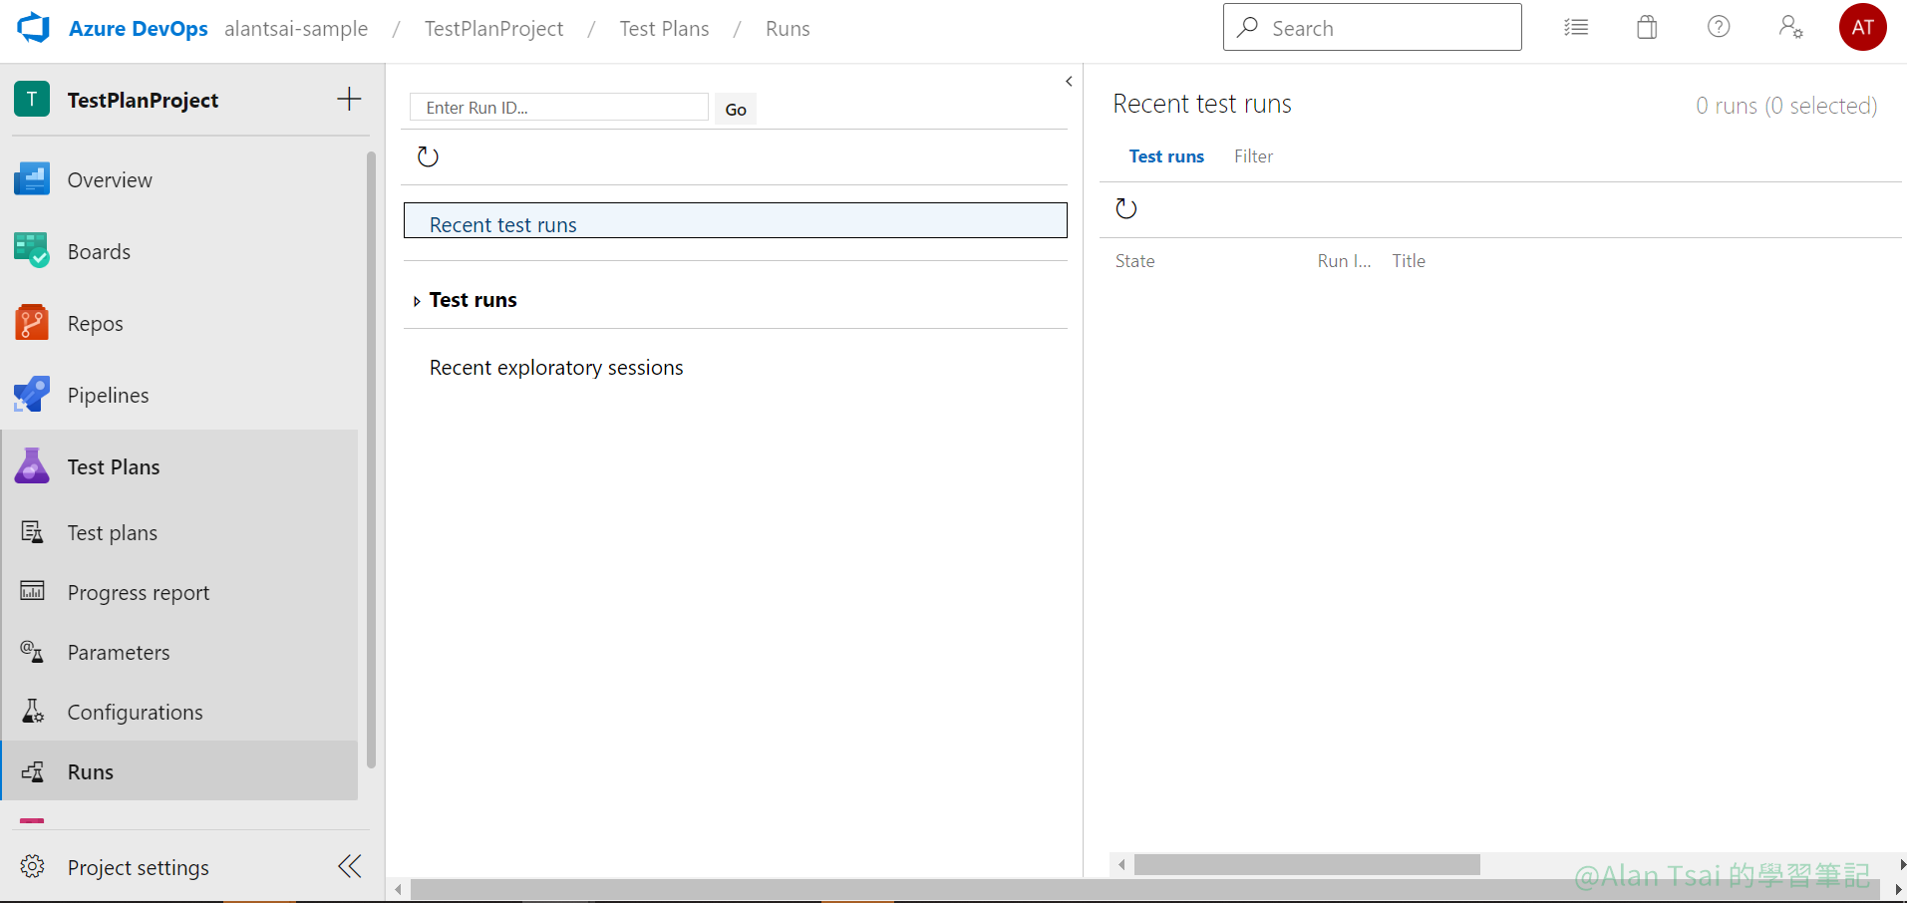Viewport: 1907px width, 903px height.
Task: Open the work items list icon in header
Action: coord(1576,28)
